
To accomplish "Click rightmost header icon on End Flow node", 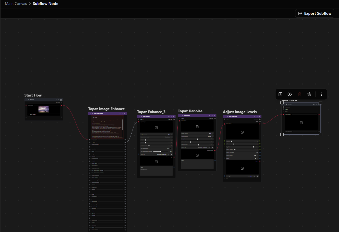I will pos(318,104).
